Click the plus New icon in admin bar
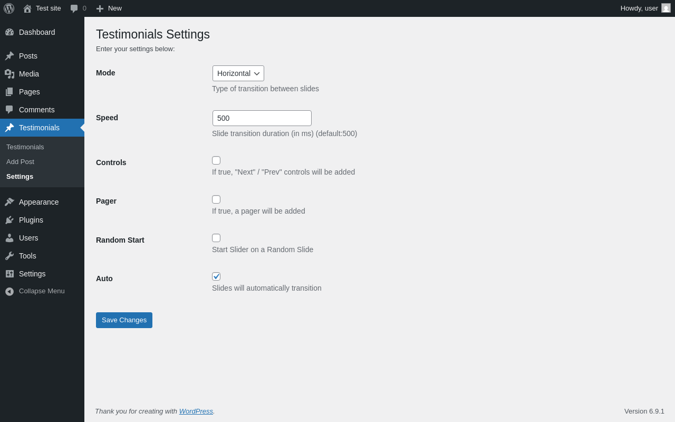 pyautogui.click(x=100, y=8)
